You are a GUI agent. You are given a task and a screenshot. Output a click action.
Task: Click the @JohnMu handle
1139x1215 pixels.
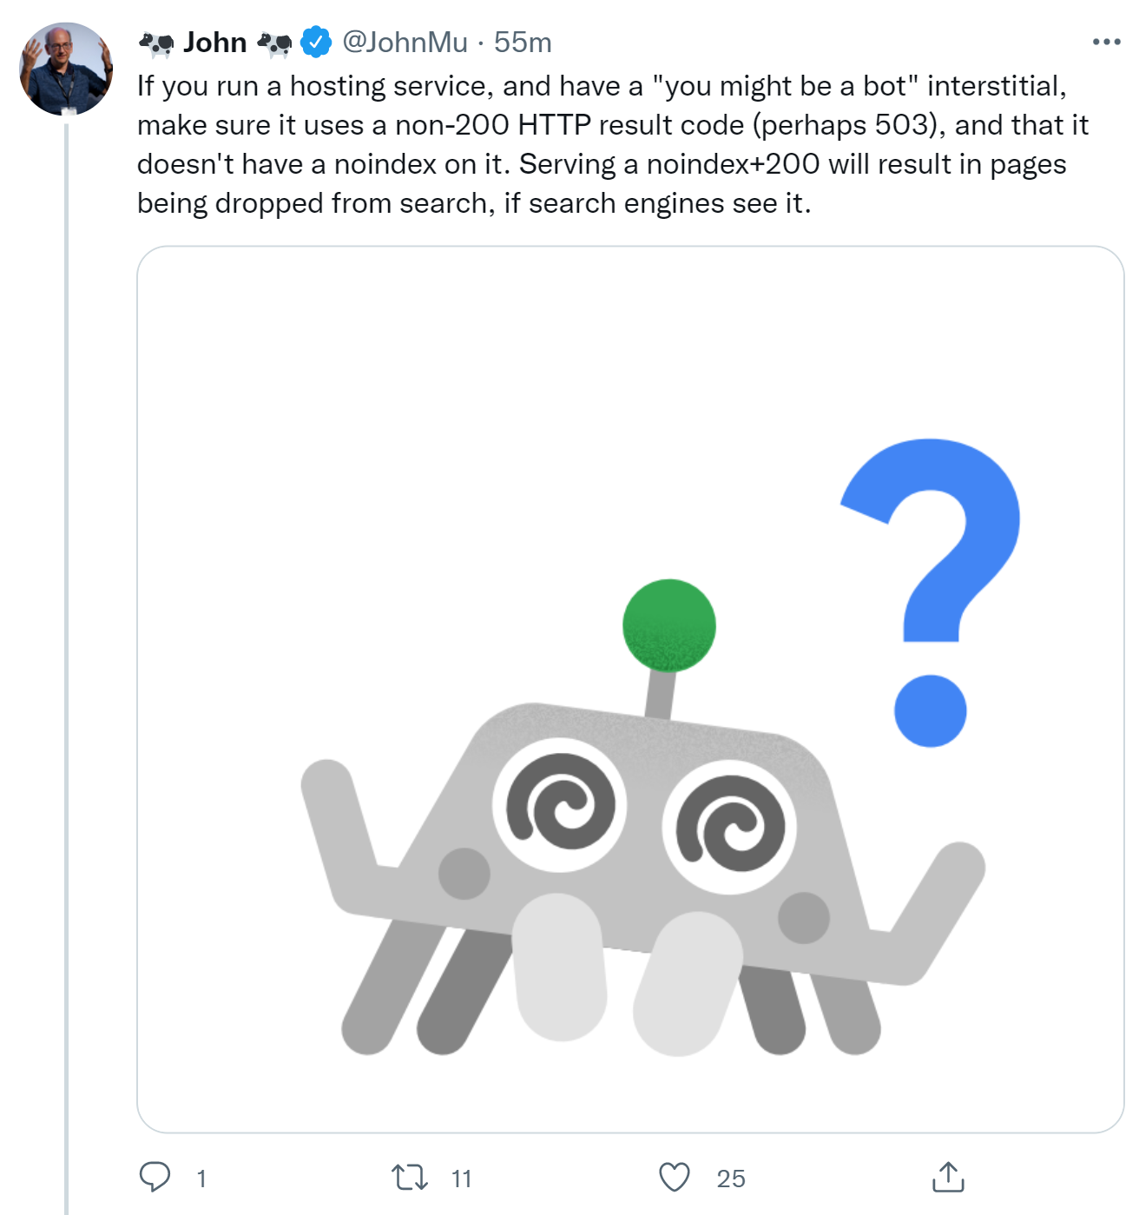pos(405,41)
